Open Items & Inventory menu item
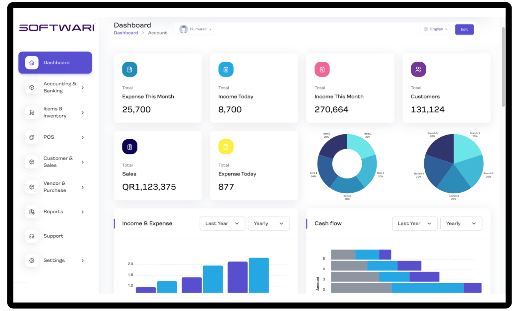 tap(55, 113)
